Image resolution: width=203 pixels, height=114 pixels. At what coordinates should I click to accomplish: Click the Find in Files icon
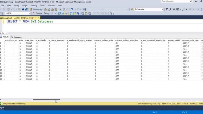pos(132,9)
